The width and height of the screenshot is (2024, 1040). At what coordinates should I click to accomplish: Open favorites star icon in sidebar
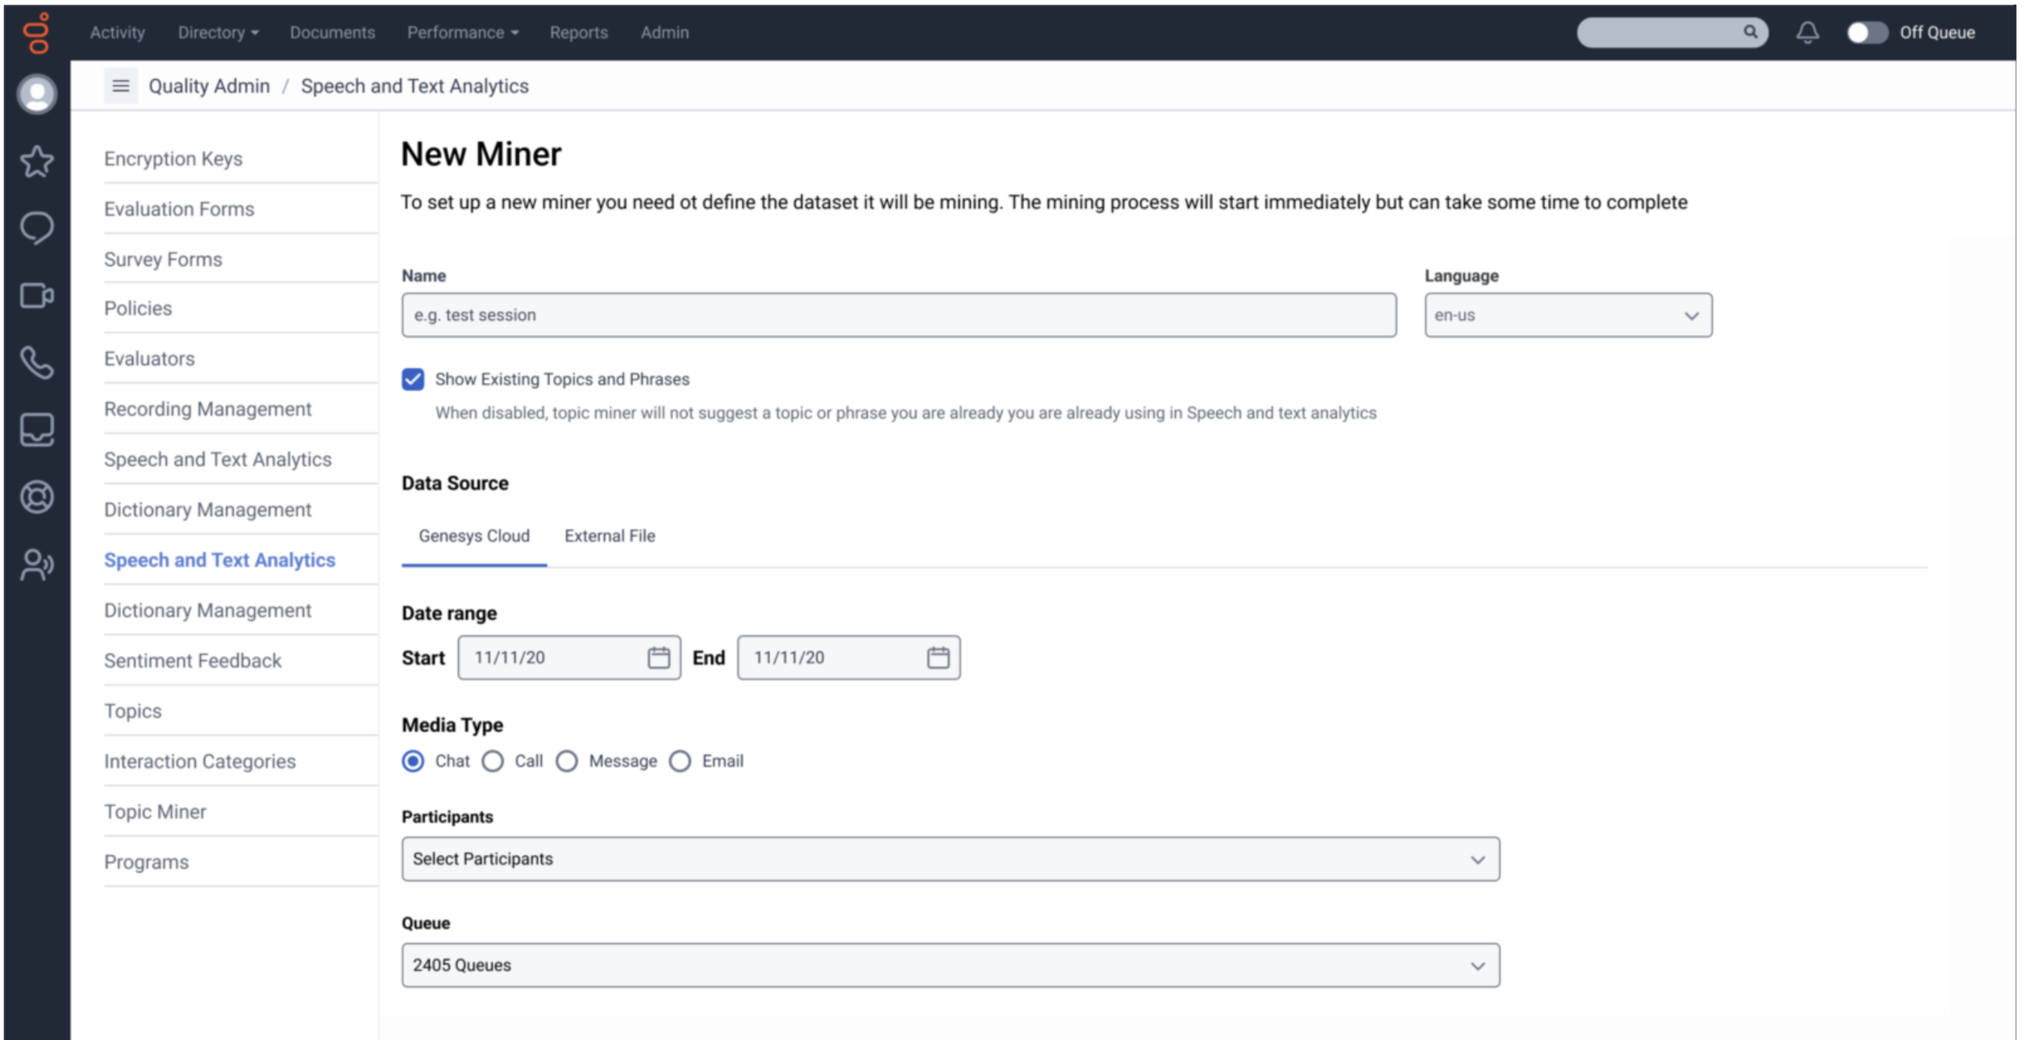(37, 162)
